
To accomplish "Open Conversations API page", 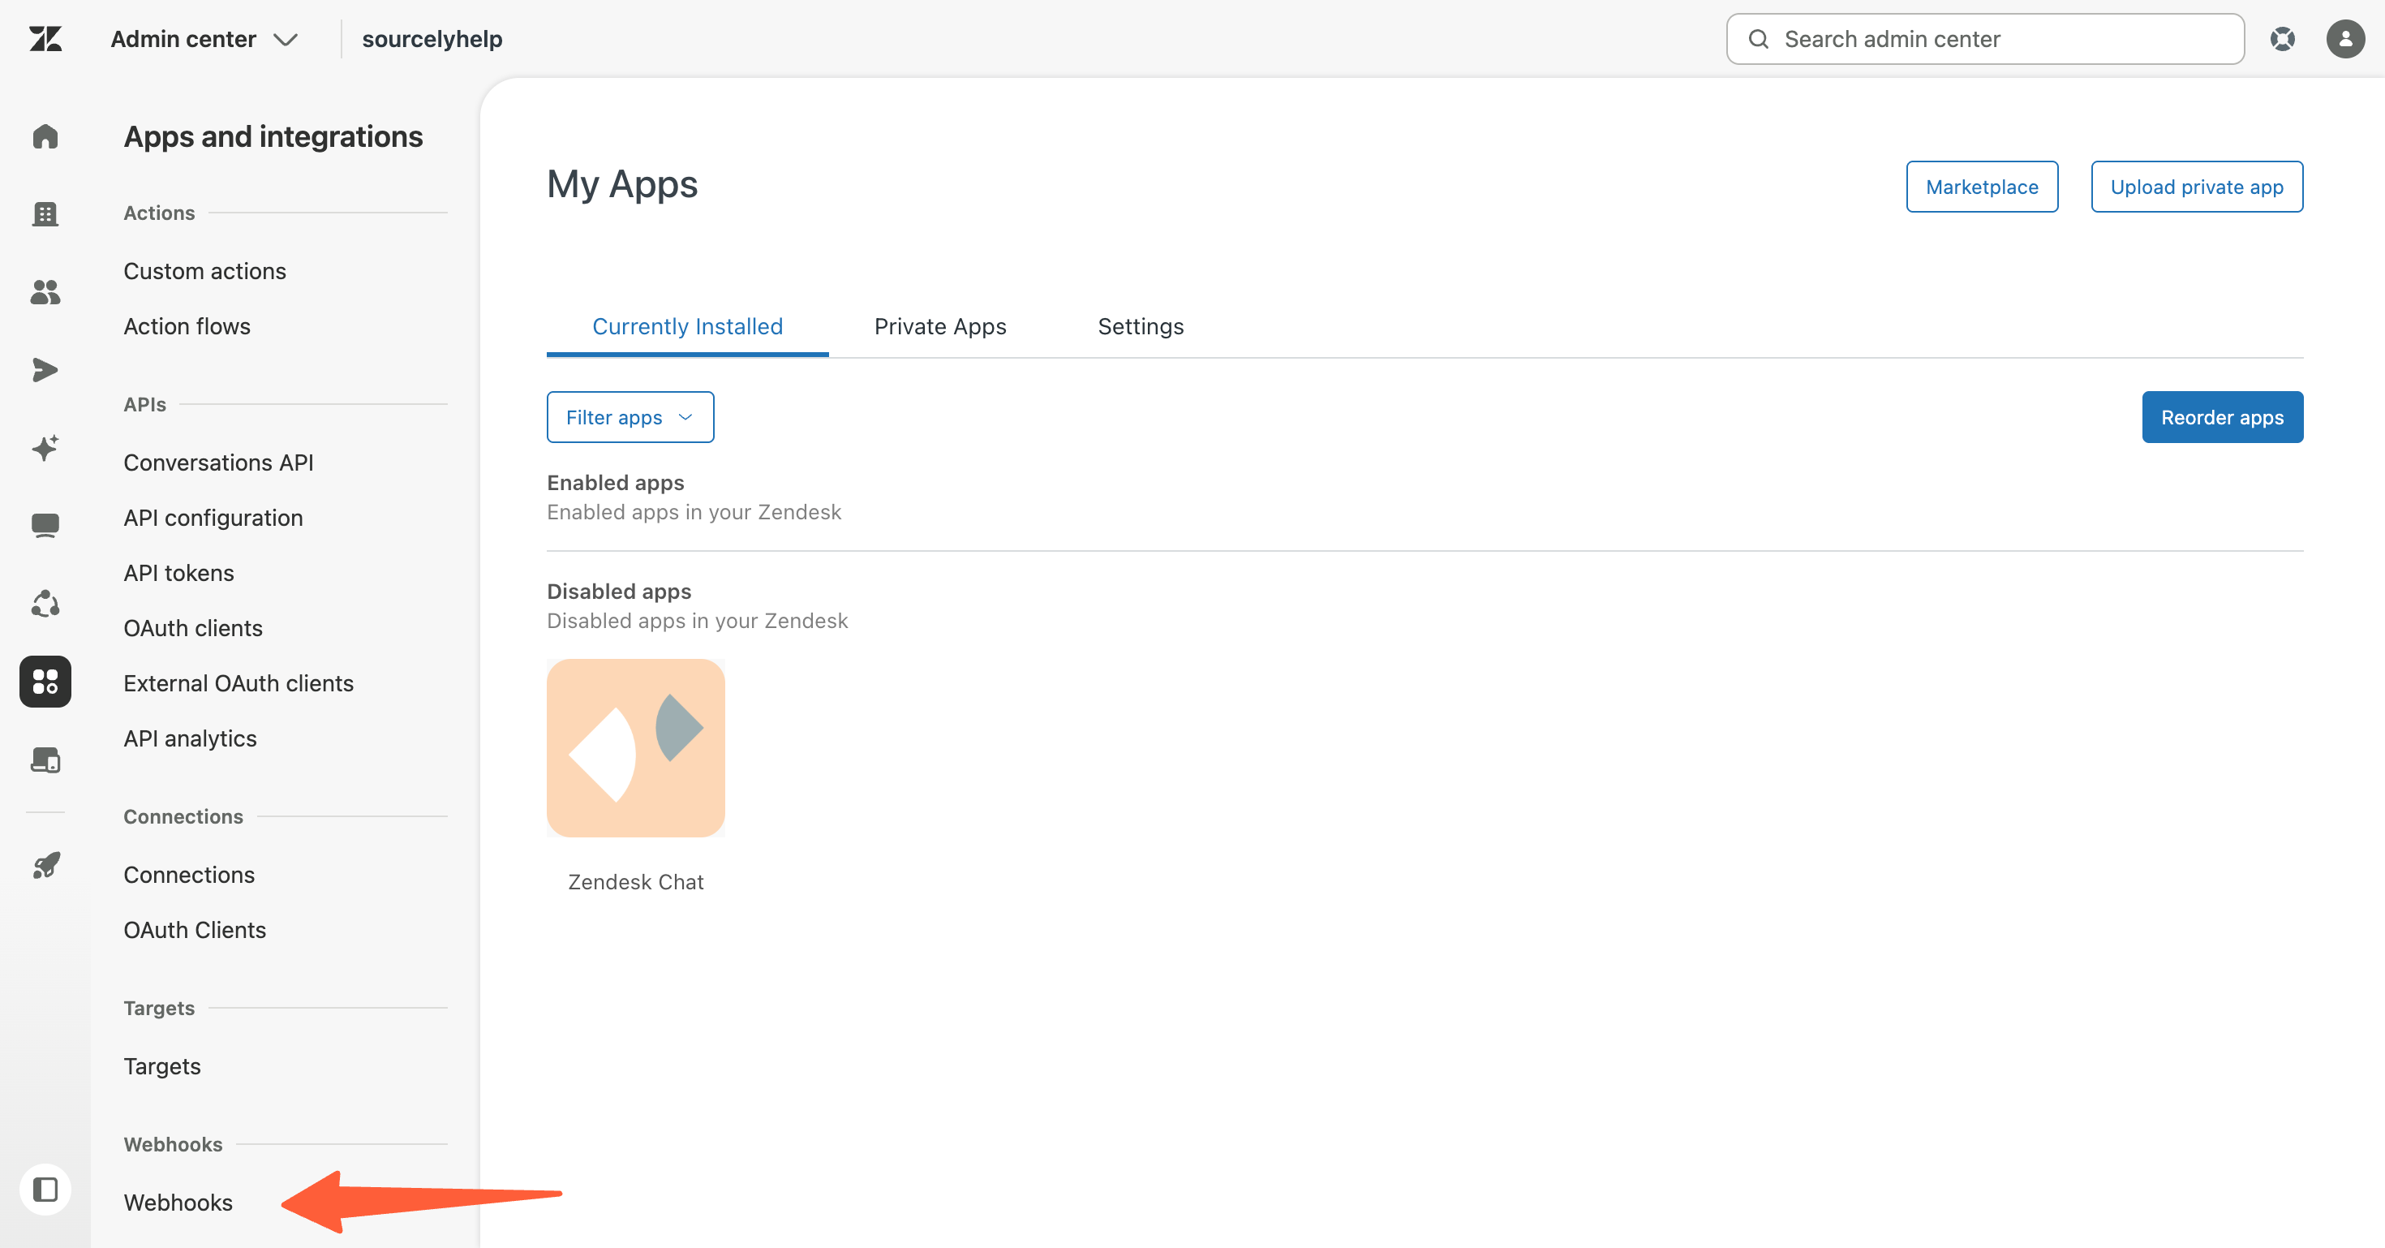I will pyautogui.click(x=218, y=463).
